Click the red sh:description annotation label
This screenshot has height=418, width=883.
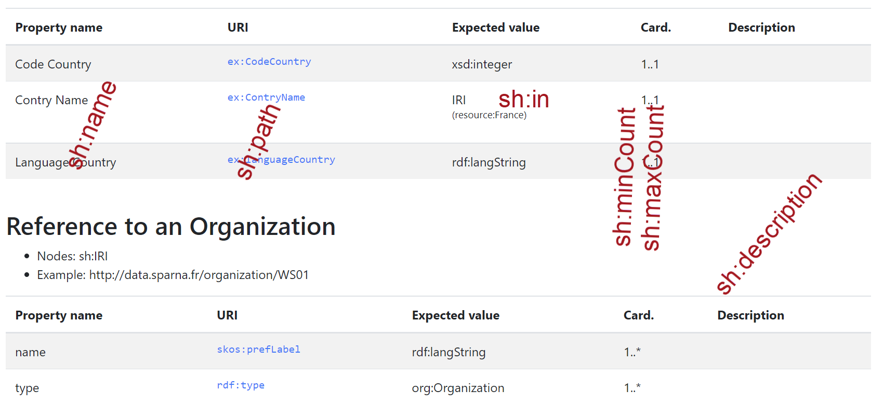click(768, 234)
